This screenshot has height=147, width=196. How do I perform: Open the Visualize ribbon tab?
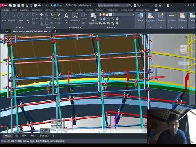coord(60,10)
